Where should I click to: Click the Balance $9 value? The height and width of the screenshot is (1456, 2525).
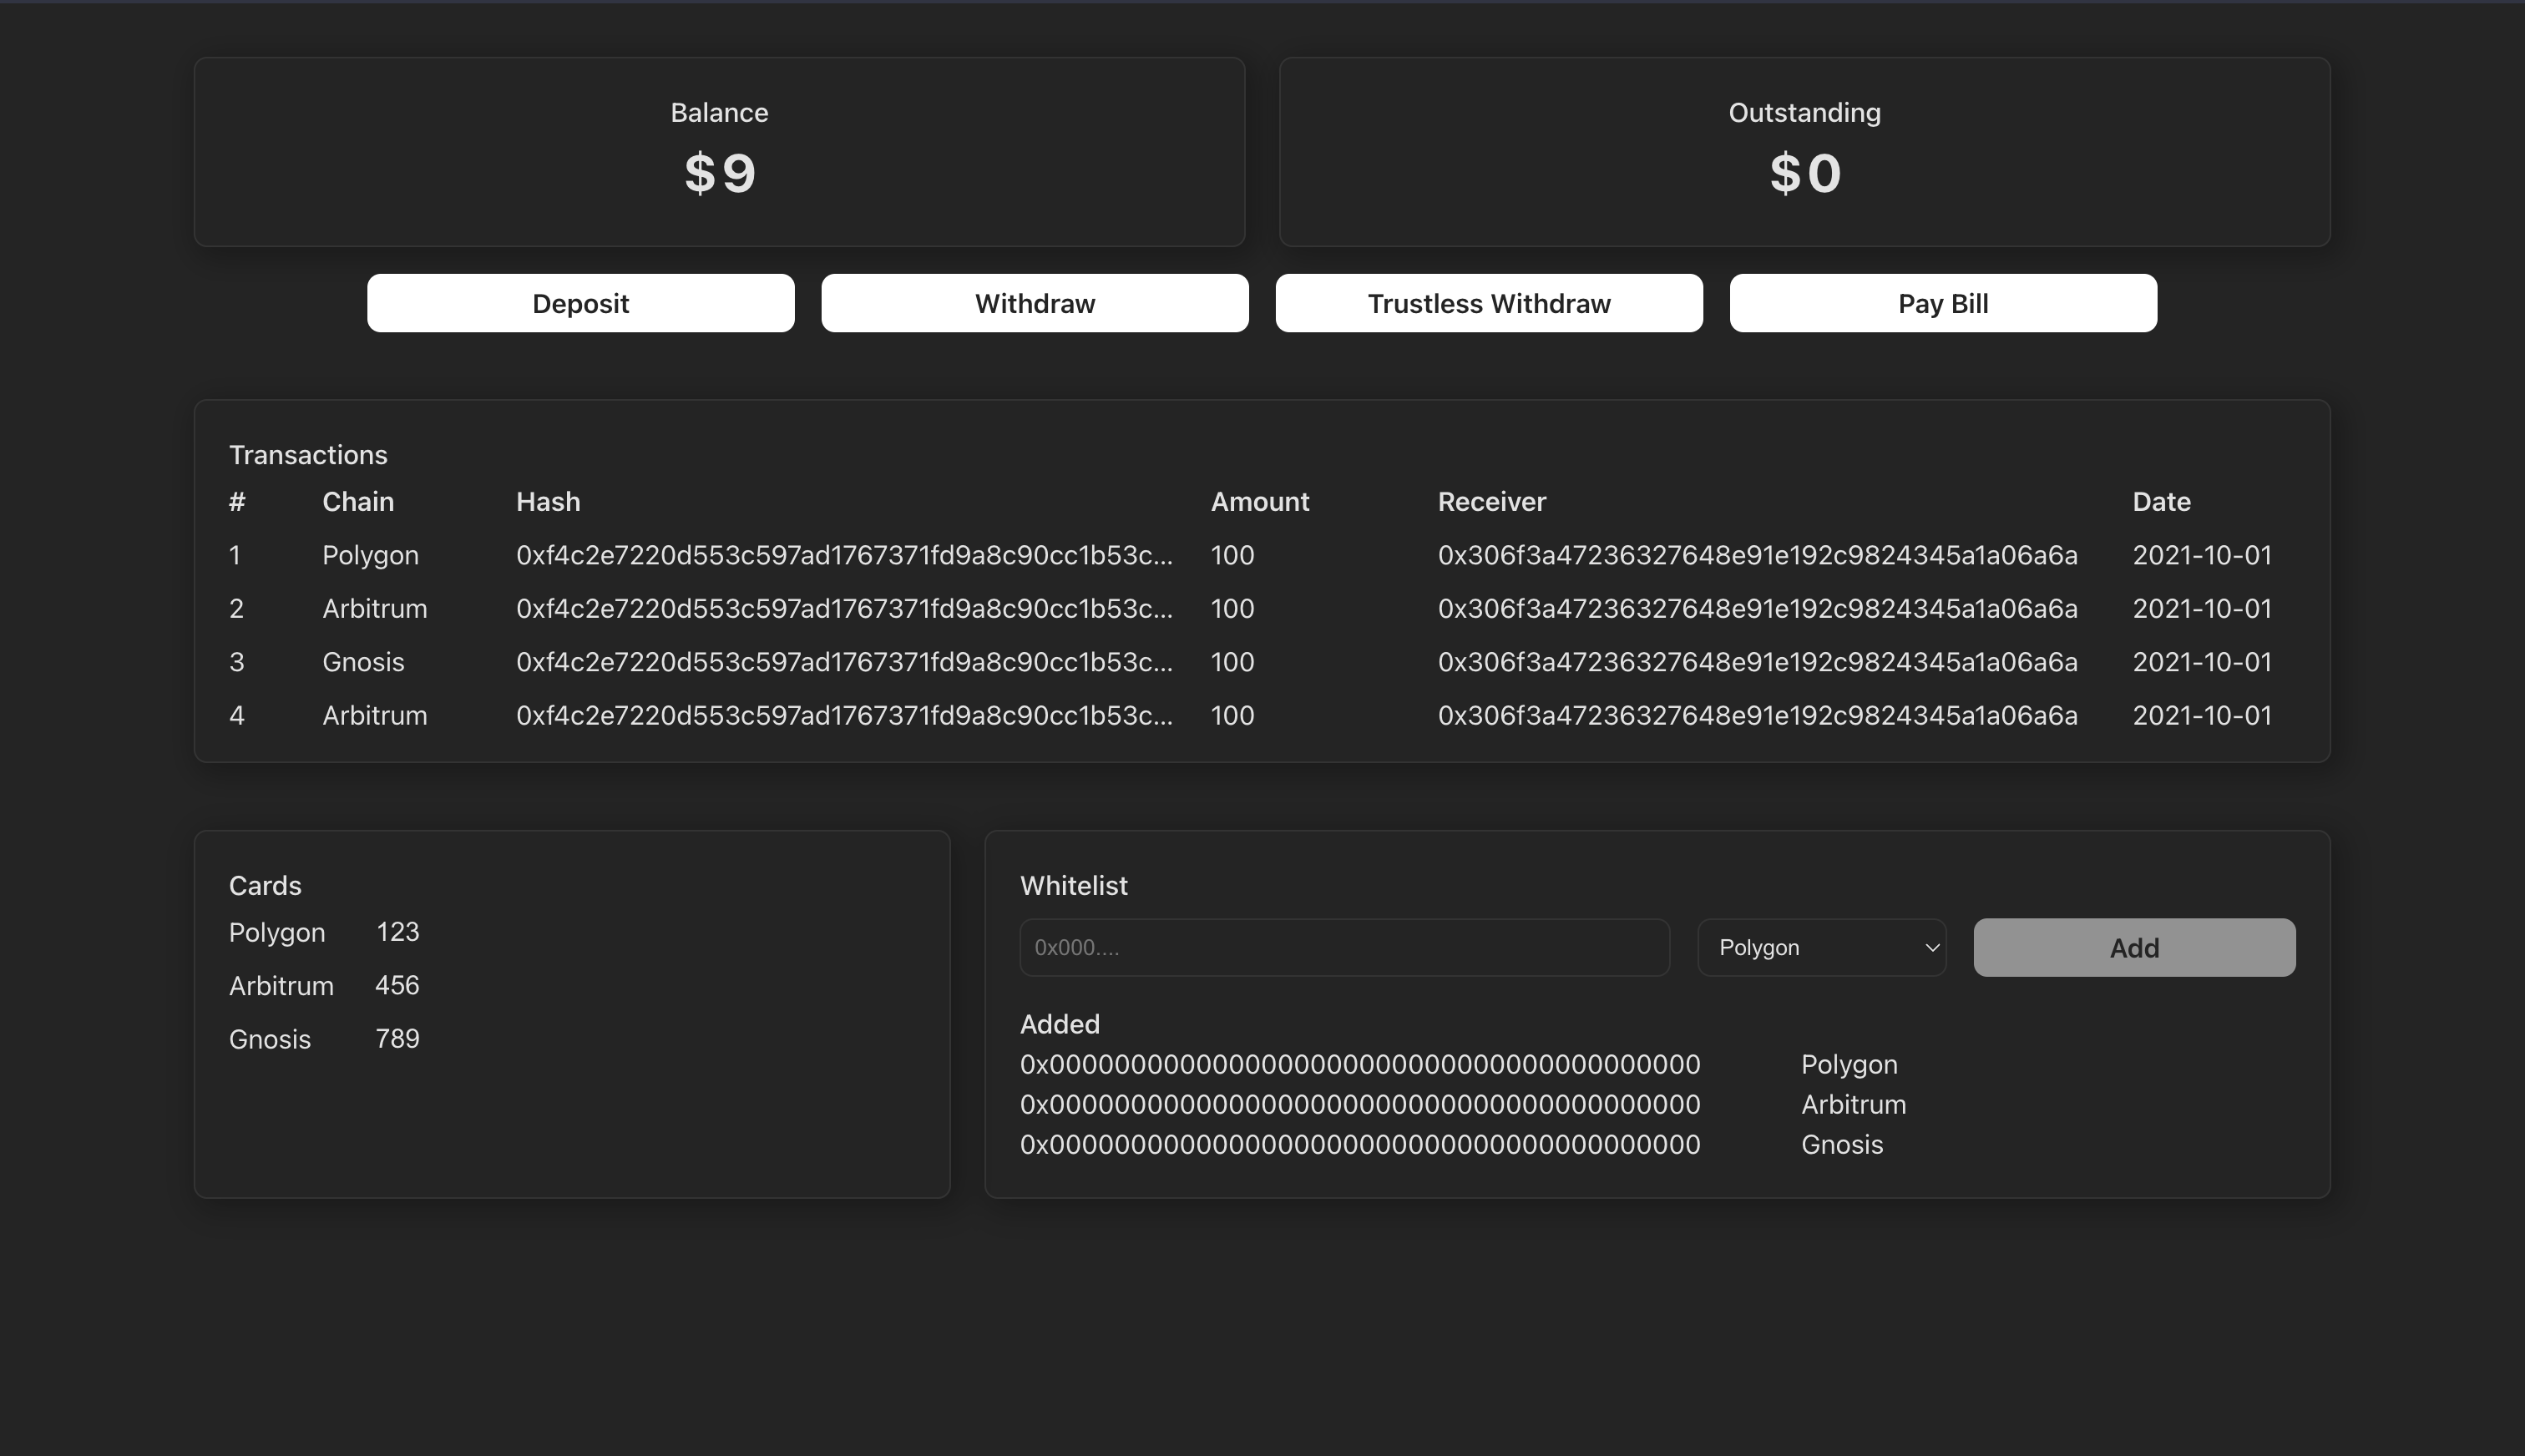720,173
